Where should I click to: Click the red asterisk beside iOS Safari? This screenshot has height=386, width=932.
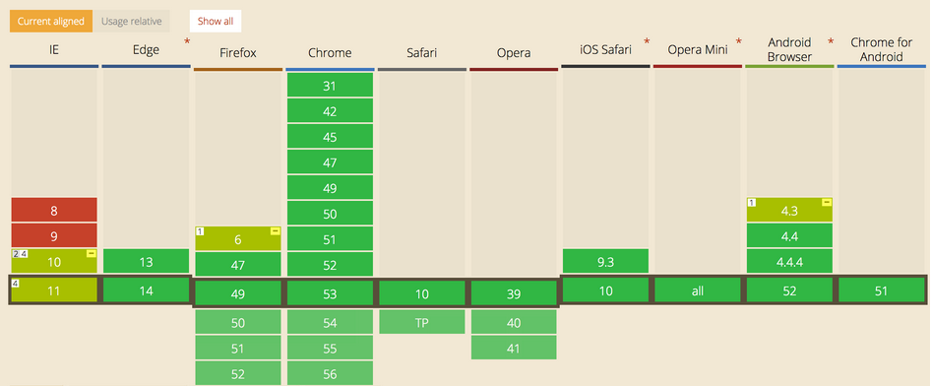[x=647, y=41]
